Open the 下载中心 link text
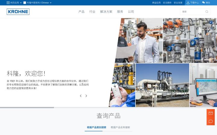 click(x=194, y=3)
